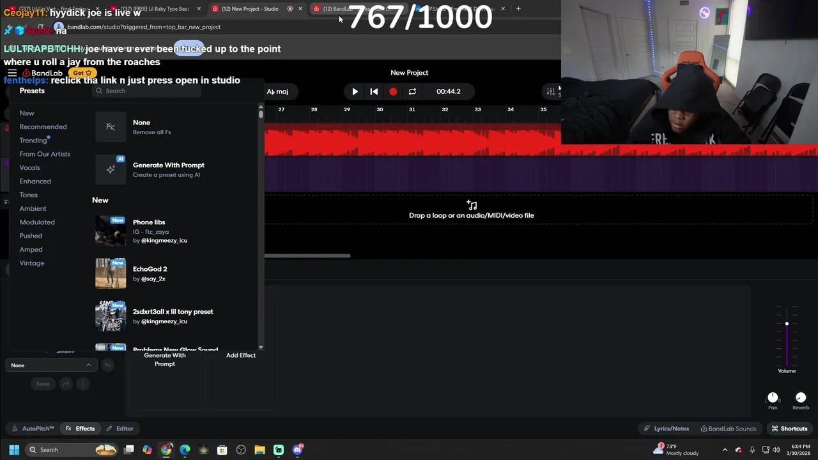The width and height of the screenshot is (818, 460).
Task: Select the 2sdxrt3all x lil tony preset thumbnail
Action: tap(111, 316)
